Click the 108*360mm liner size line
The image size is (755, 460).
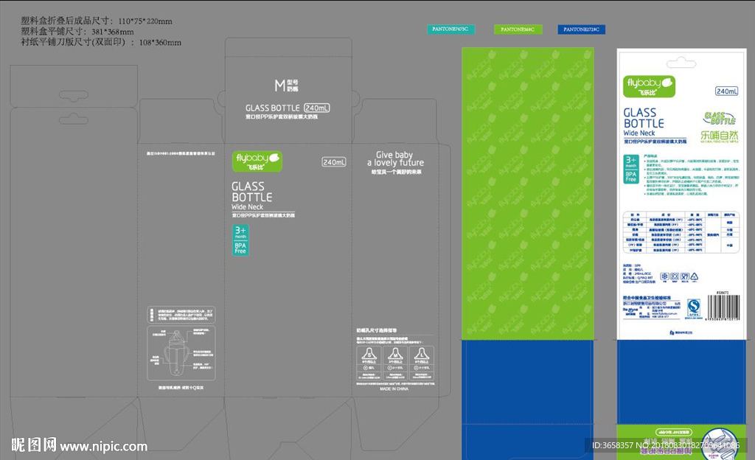[x=101, y=42]
